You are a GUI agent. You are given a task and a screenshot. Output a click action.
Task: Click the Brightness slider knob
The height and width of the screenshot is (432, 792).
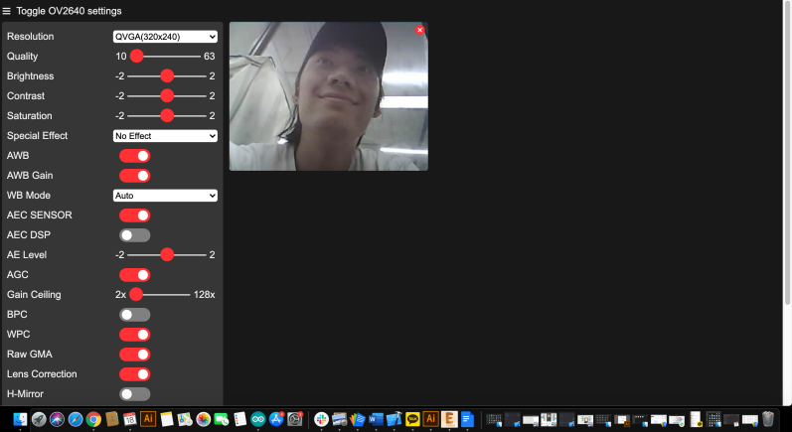click(167, 76)
